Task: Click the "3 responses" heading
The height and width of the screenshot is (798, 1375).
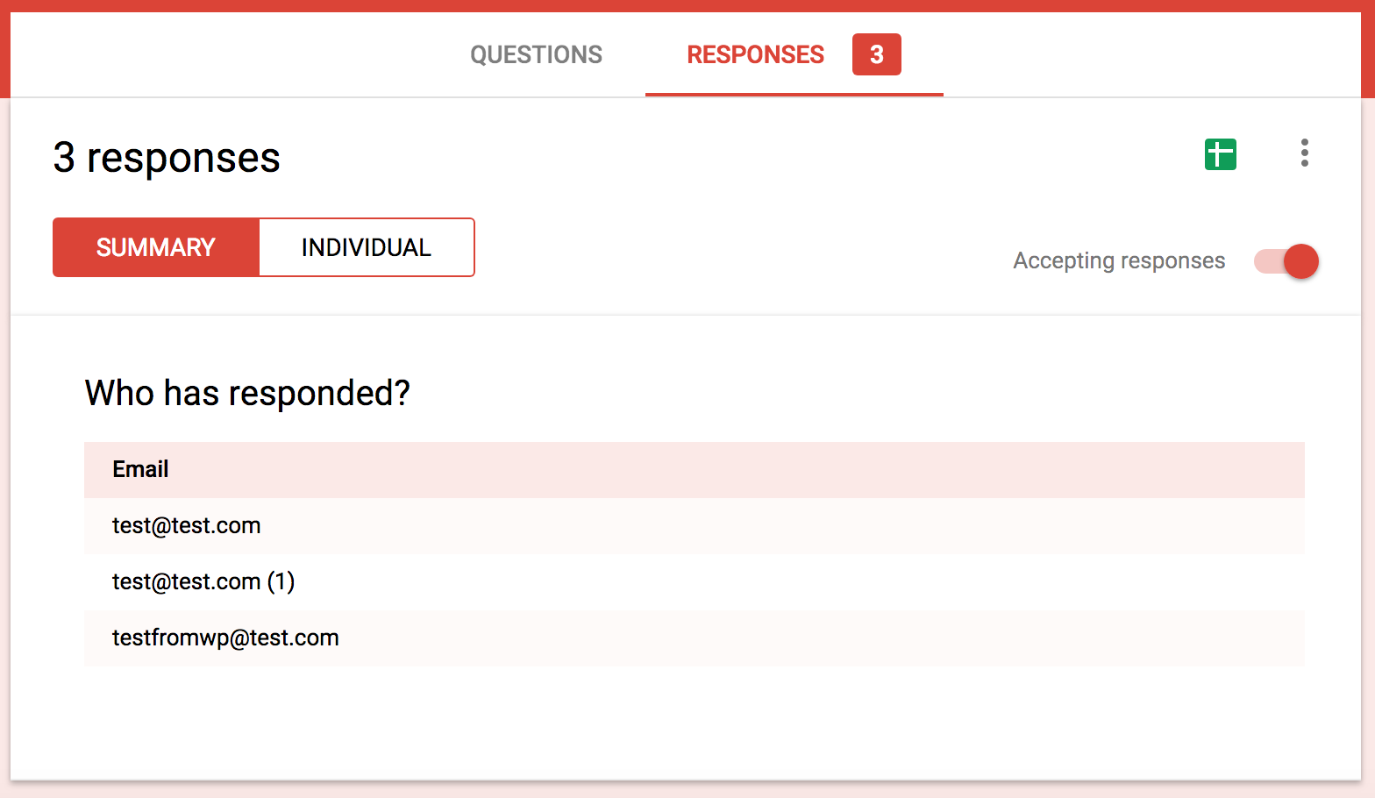Action: click(167, 159)
